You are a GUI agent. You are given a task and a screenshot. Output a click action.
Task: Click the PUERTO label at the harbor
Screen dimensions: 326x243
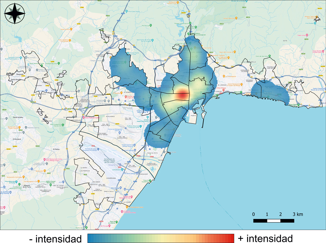(194, 115)
